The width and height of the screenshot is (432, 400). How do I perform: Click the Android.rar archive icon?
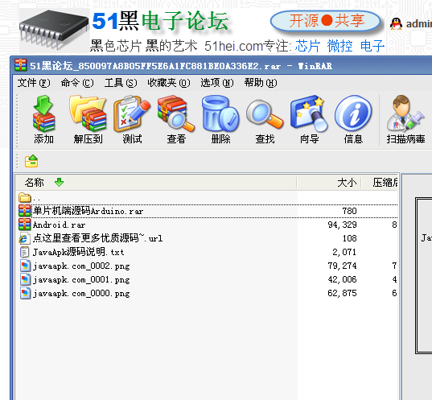pos(24,225)
